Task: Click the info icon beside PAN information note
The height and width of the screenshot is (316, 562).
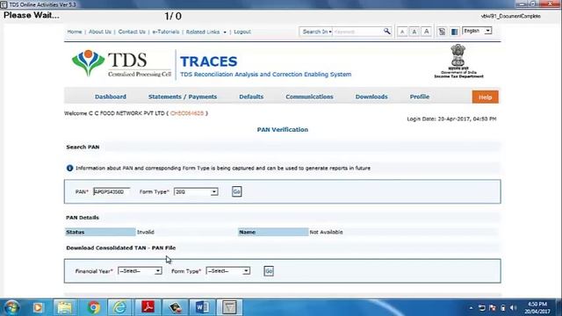Action: [69, 168]
